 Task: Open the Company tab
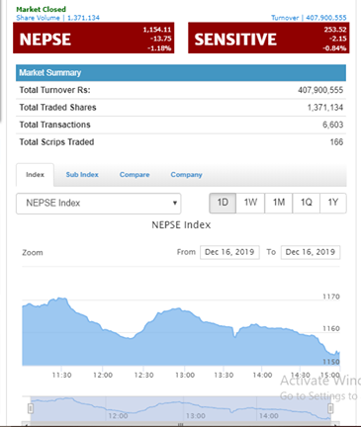pos(186,175)
